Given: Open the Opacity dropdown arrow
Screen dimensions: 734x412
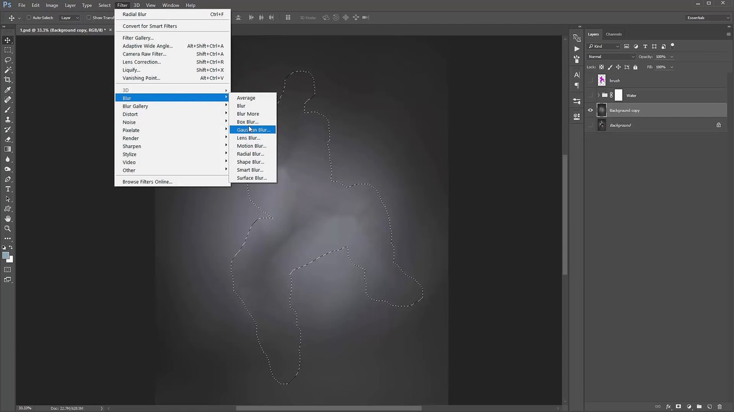Looking at the screenshot, I should pyautogui.click(x=671, y=57).
